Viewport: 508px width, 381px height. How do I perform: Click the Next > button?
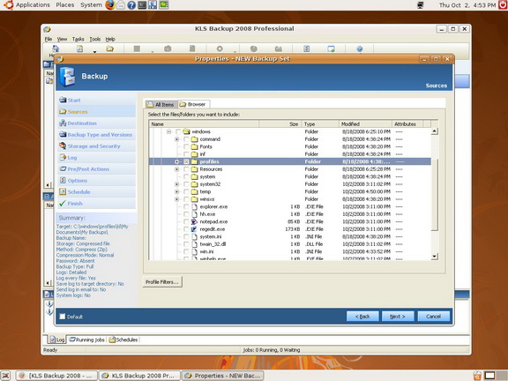pyautogui.click(x=398, y=317)
